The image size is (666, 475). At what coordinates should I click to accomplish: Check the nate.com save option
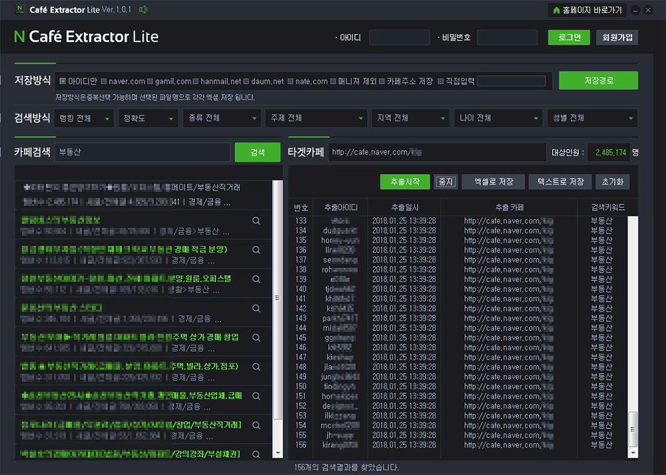point(290,81)
